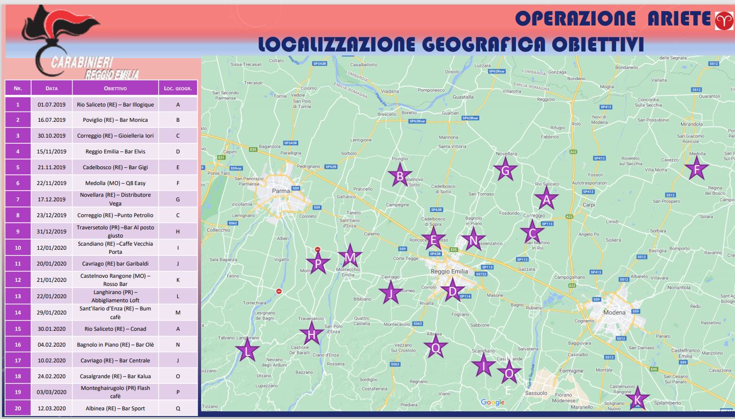Select the star marker D in Reggio Emilia

point(452,291)
